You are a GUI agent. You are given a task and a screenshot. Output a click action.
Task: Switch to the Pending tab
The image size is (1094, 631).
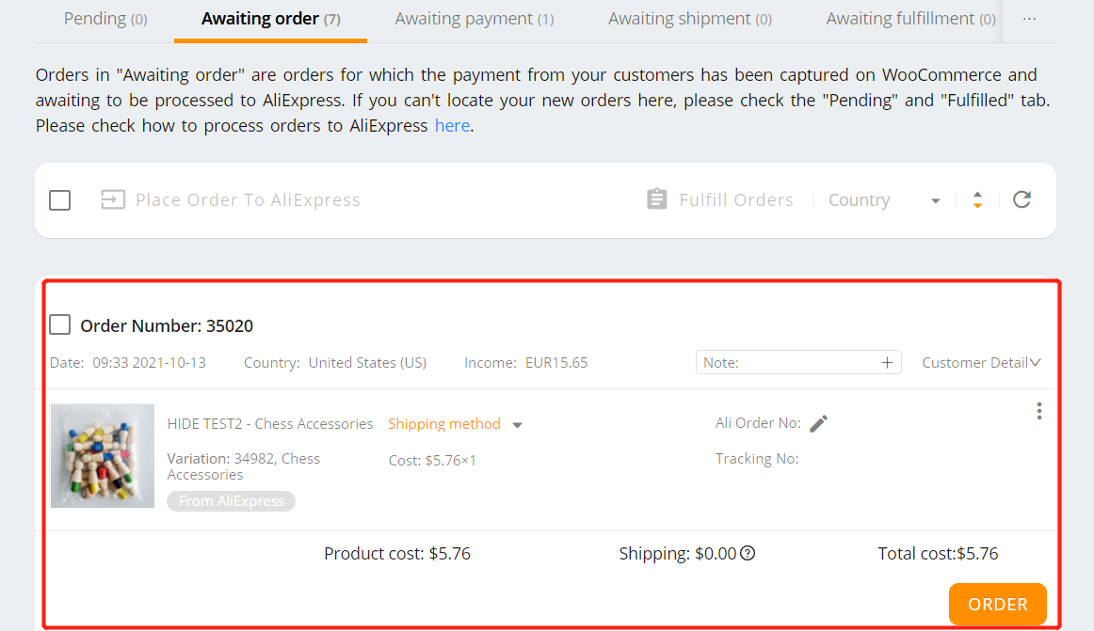click(105, 19)
